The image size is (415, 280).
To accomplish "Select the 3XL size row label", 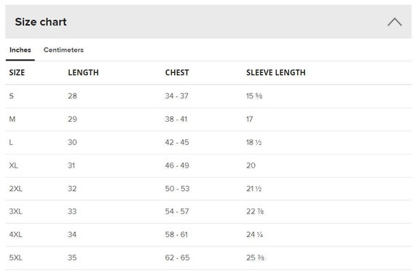I will pyautogui.click(x=15, y=211).
